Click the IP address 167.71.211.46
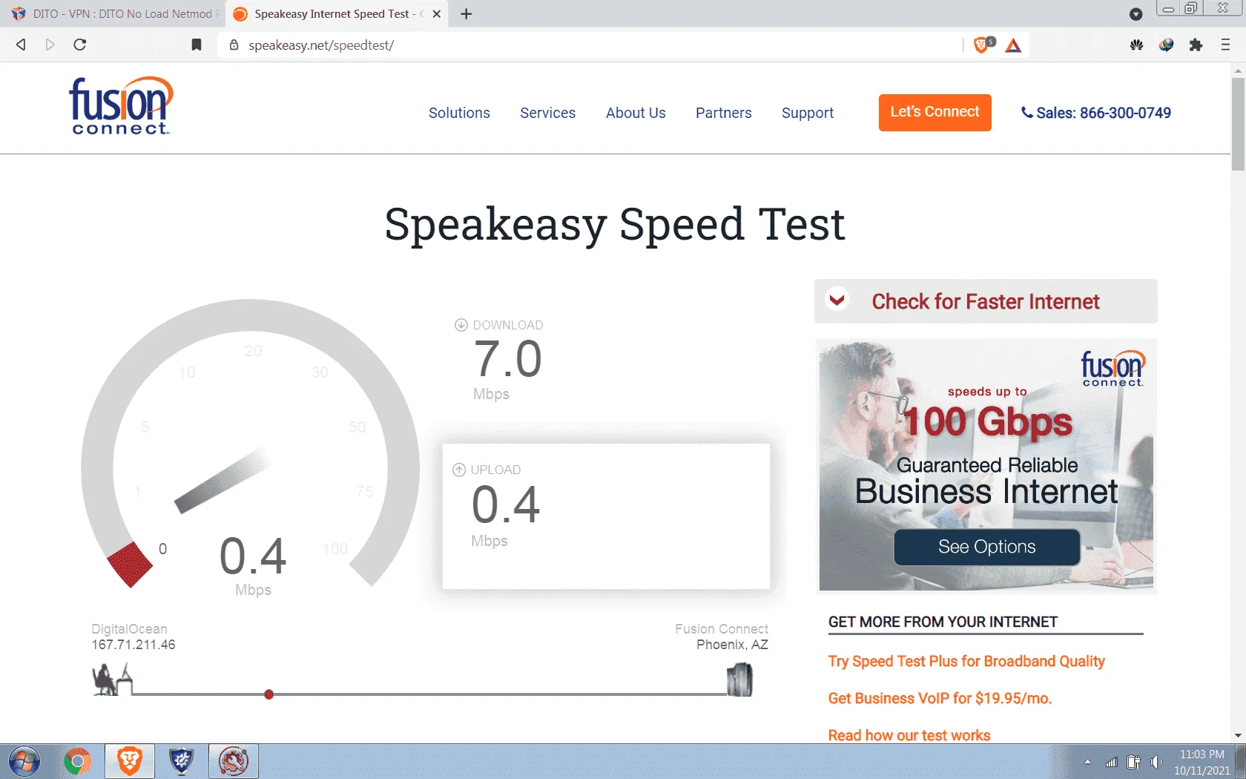 133,645
